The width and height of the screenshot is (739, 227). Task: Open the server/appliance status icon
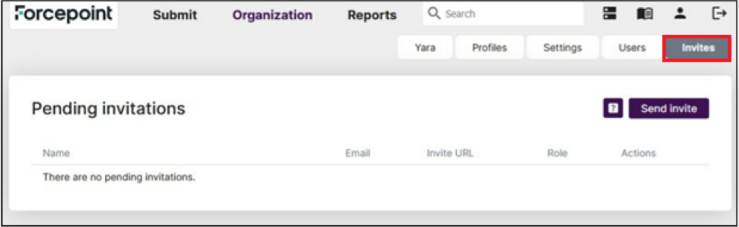coord(609,13)
